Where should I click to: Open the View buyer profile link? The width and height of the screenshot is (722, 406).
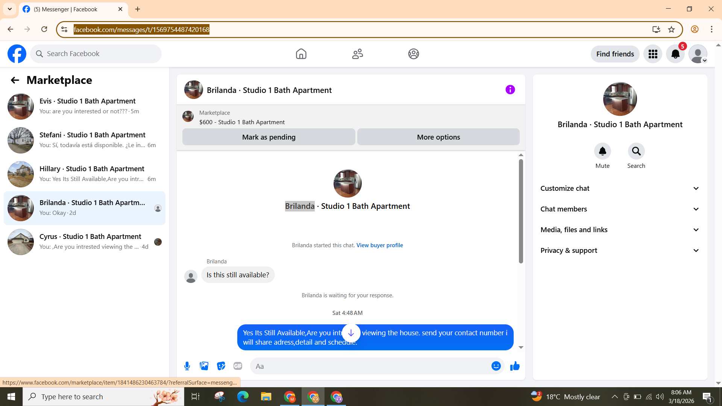point(379,245)
